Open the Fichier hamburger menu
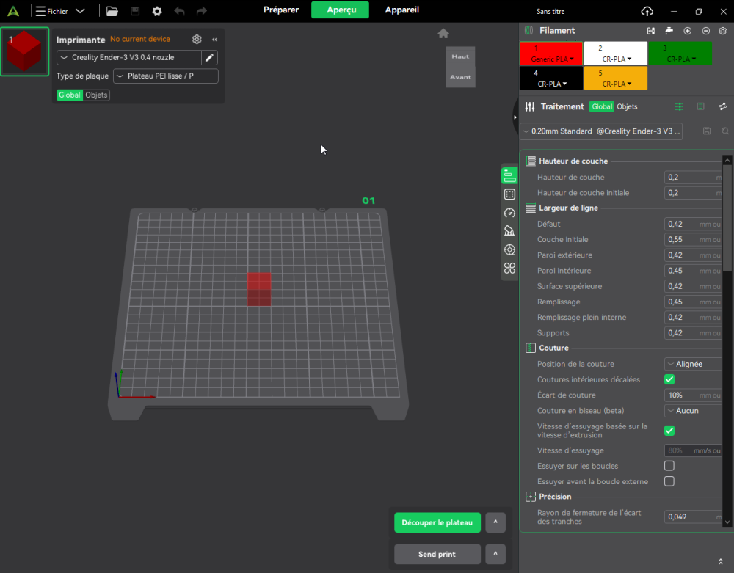Viewport: 734px width, 573px height. pyautogui.click(x=51, y=11)
